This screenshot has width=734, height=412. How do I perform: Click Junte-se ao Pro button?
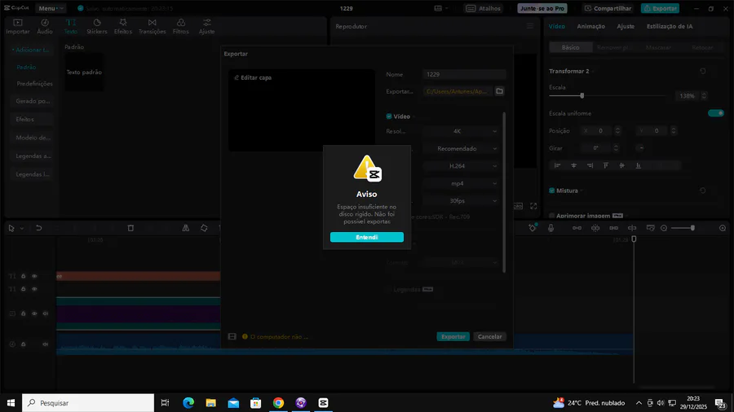tap(542, 8)
